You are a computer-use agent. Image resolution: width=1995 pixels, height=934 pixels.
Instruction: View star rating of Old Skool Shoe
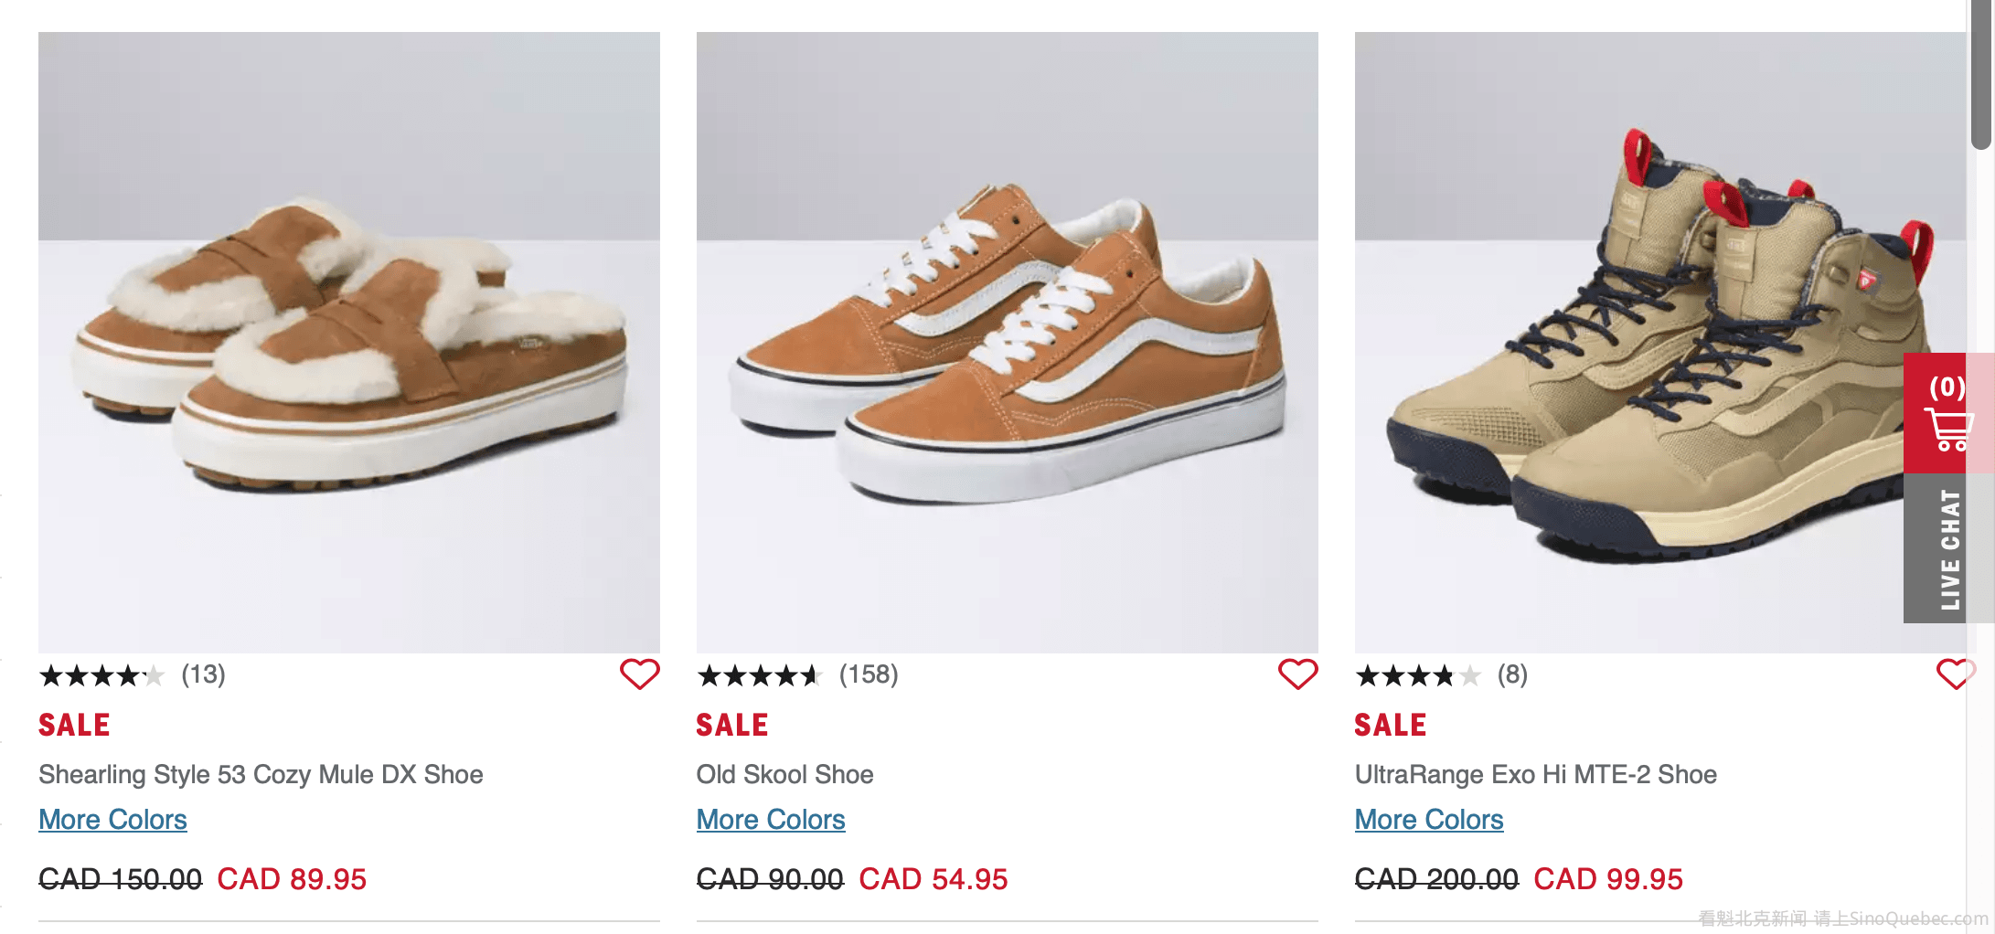[760, 676]
